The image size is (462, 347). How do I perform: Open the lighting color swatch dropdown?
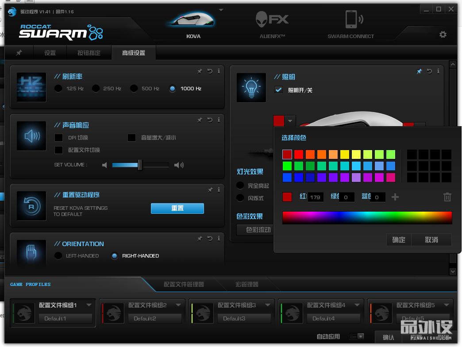click(x=290, y=120)
